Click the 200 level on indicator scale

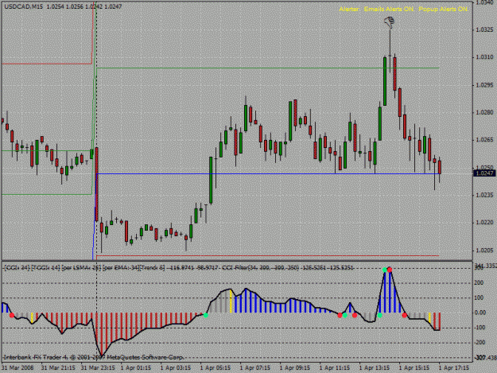tap(479, 282)
